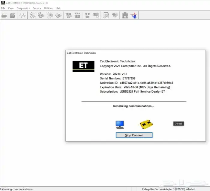Click the dark Delete button
The height and width of the screenshot is (191, 210).
coord(178,124)
